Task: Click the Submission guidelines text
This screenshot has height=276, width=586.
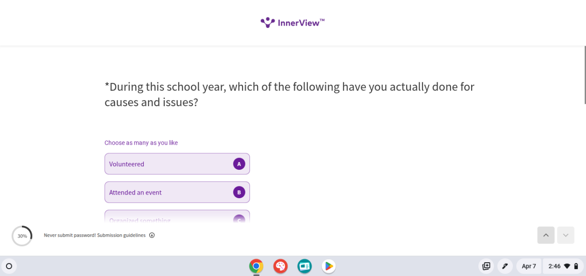Action: pos(121,235)
